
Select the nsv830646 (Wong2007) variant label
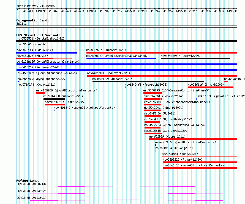33,44
